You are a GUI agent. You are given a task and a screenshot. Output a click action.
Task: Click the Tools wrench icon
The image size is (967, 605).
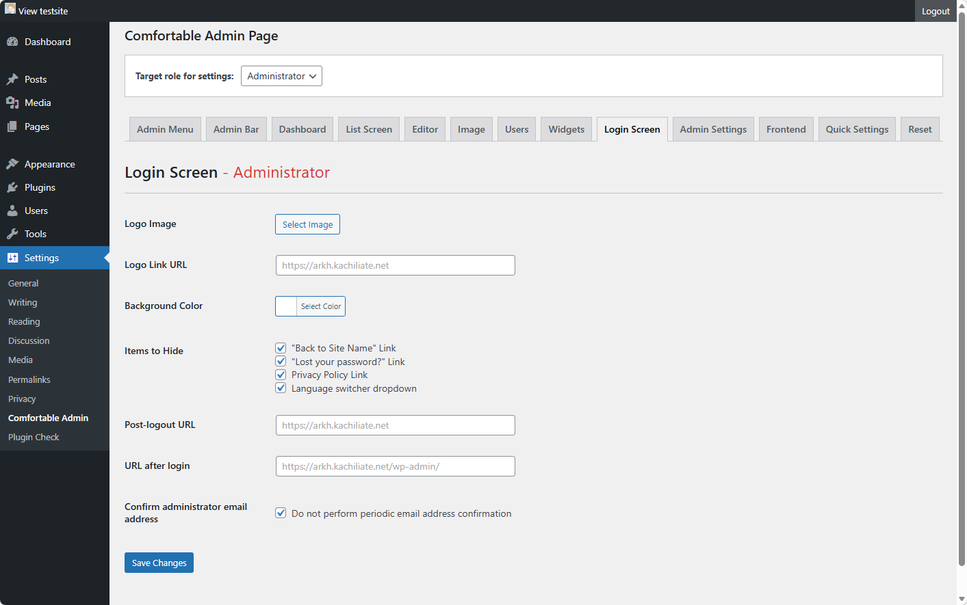(x=12, y=234)
